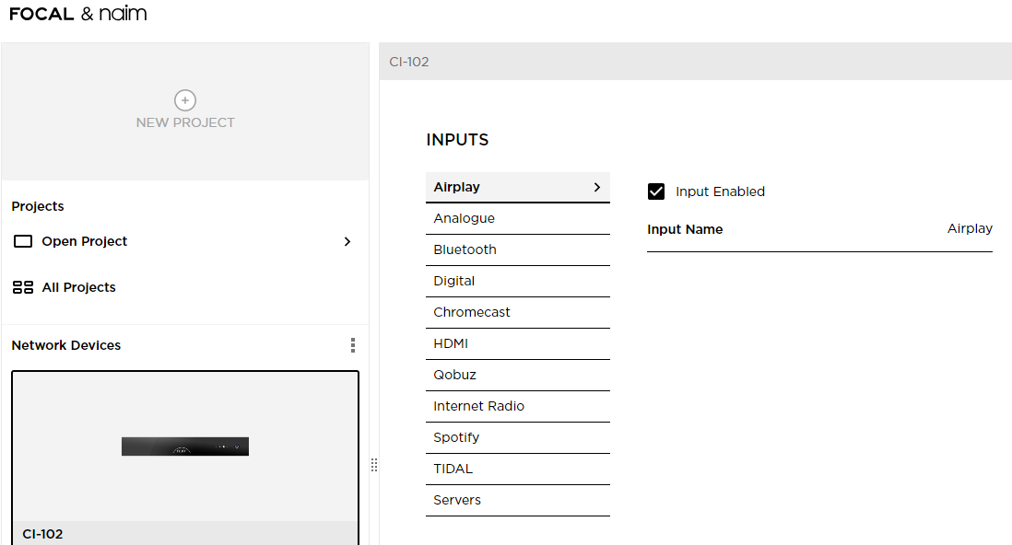Screen dimensions: 1012x545
Task: Click the CI-102 header title
Action: (x=409, y=62)
